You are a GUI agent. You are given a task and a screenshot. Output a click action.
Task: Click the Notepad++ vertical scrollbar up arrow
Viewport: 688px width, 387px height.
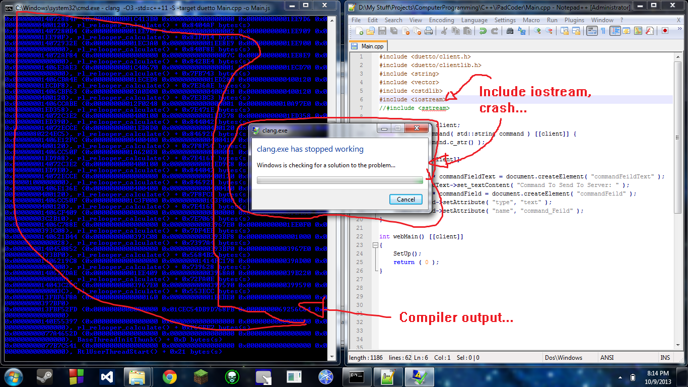point(677,56)
